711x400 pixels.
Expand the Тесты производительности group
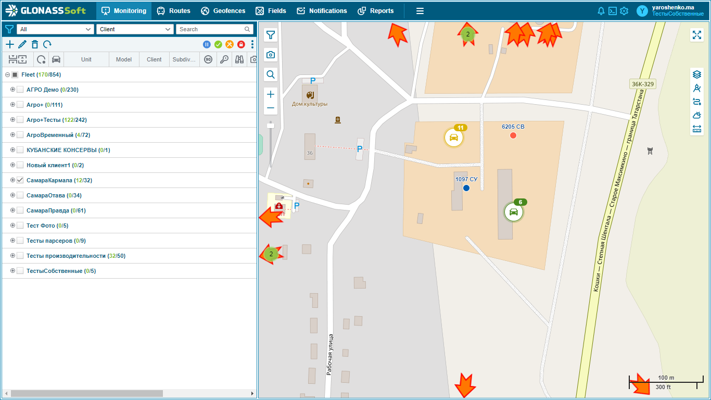point(13,256)
